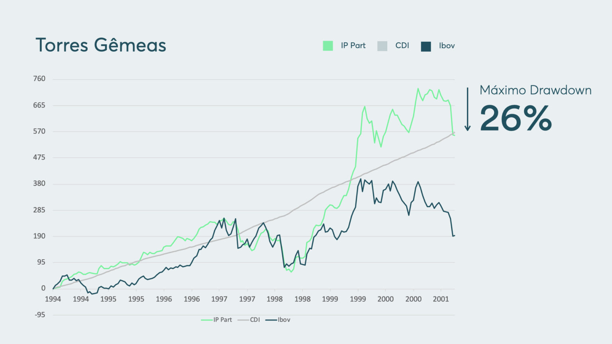This screenshot has height=344, width=612.
Task: Click the Máximo Drawdown heading text
Action: [535, 90]
